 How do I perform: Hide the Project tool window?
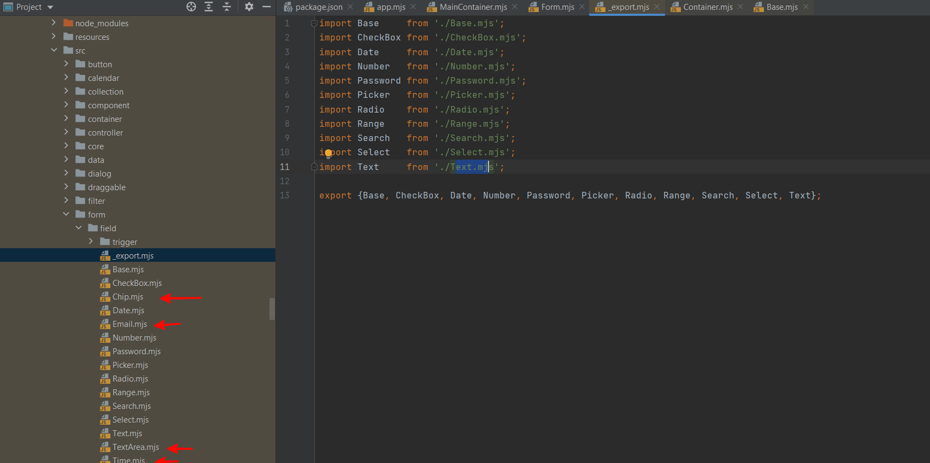tap(267, 7)
